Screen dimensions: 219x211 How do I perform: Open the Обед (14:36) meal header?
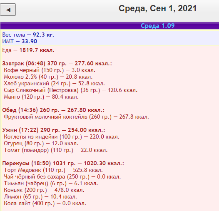(x=53, y=110)
